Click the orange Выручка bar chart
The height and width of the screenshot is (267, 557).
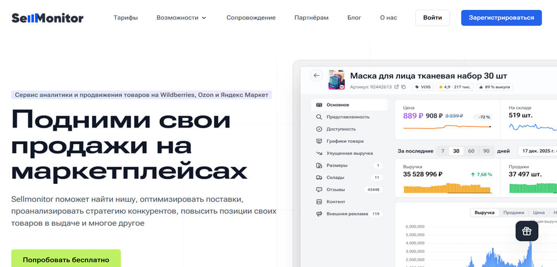(448, 188)
